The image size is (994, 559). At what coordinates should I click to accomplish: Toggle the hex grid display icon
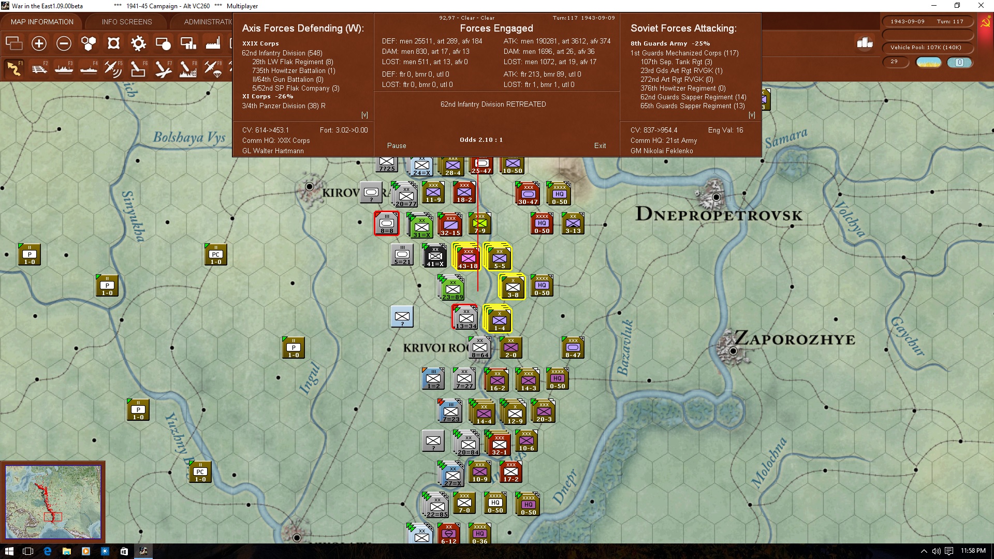[89, 43]
